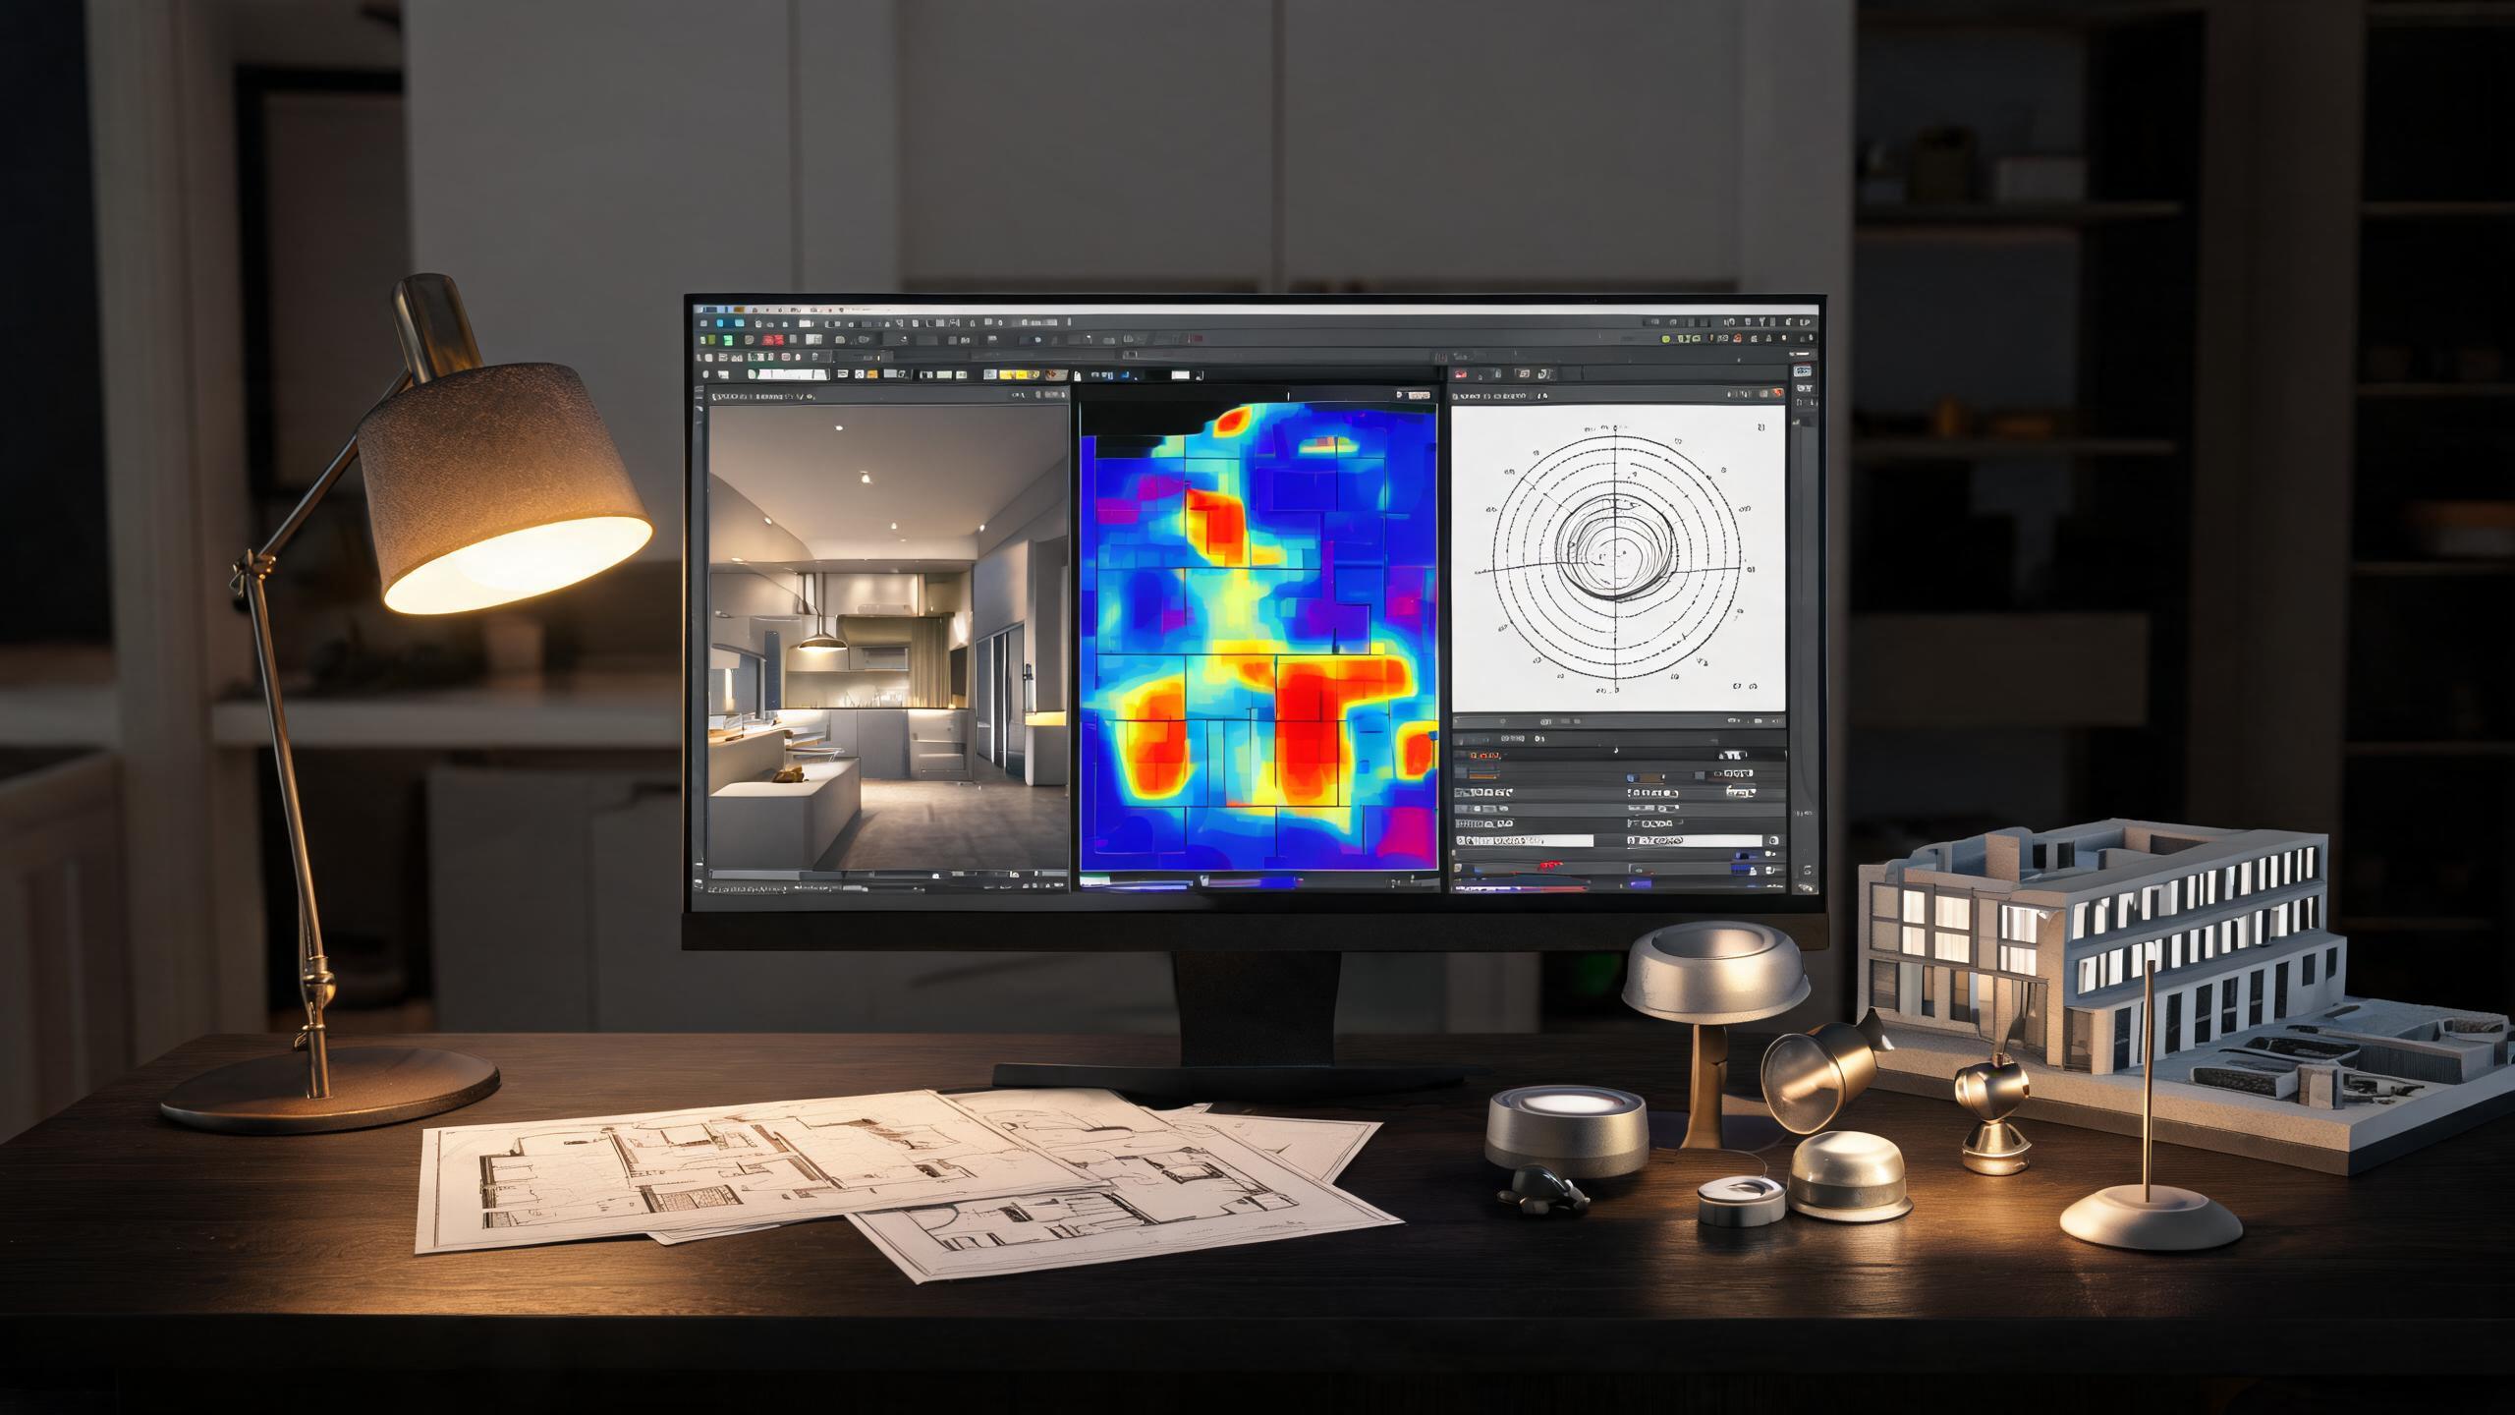Click the green circle icon in the upper-right toolbar
2515x1415 pixels.
click(1667, 338)
